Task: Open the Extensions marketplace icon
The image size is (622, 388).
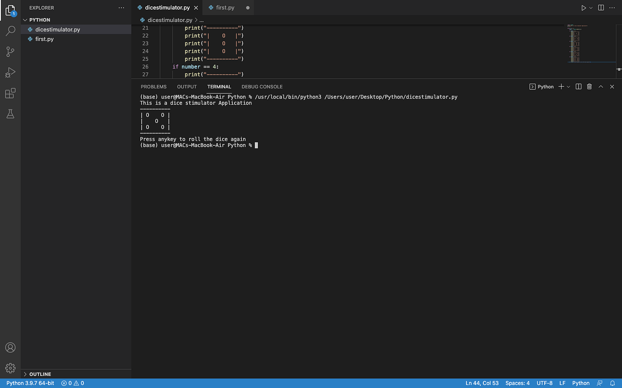Action: [10, 93]
